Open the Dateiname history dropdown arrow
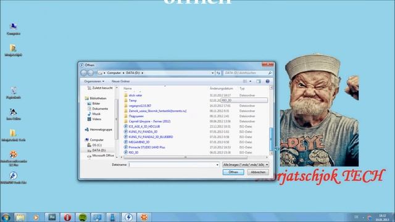This screenshot has height=222, width=395. (x=217, y=165)
